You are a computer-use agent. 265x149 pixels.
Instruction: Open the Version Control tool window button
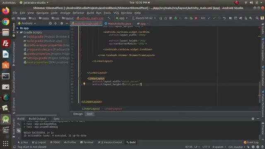[110, 142]
